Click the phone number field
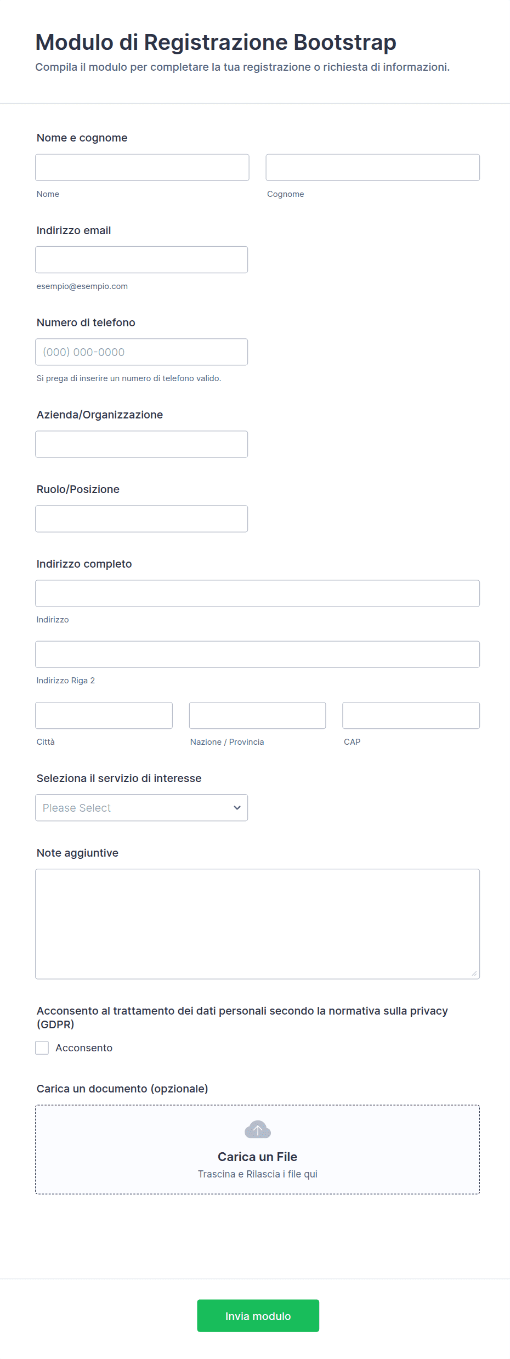Viewport: 510px width, 1359px height. (x=141, y=352)
